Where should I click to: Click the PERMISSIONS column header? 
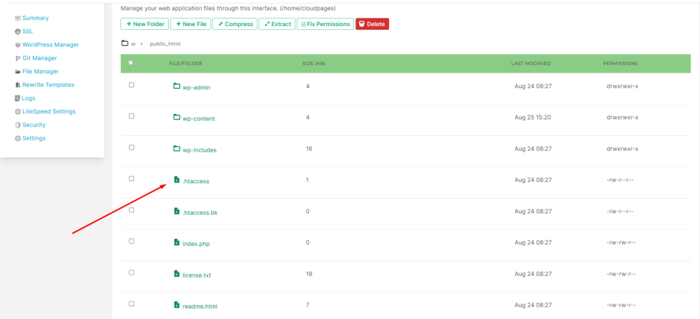pos(621,64)
